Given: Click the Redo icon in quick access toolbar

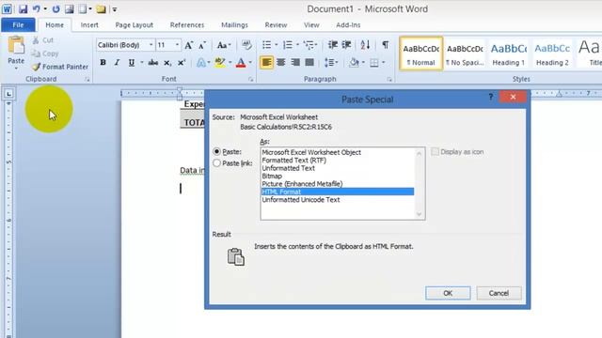Looking at the screenshot, I should coord(56,8).
